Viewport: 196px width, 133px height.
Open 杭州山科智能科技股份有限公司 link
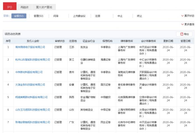click(32, 60)
